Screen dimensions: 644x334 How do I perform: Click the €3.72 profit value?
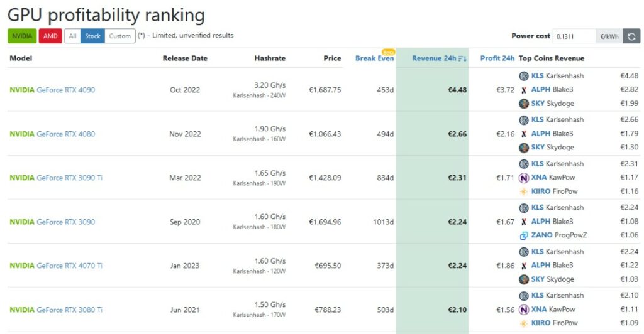coord(505,90)
